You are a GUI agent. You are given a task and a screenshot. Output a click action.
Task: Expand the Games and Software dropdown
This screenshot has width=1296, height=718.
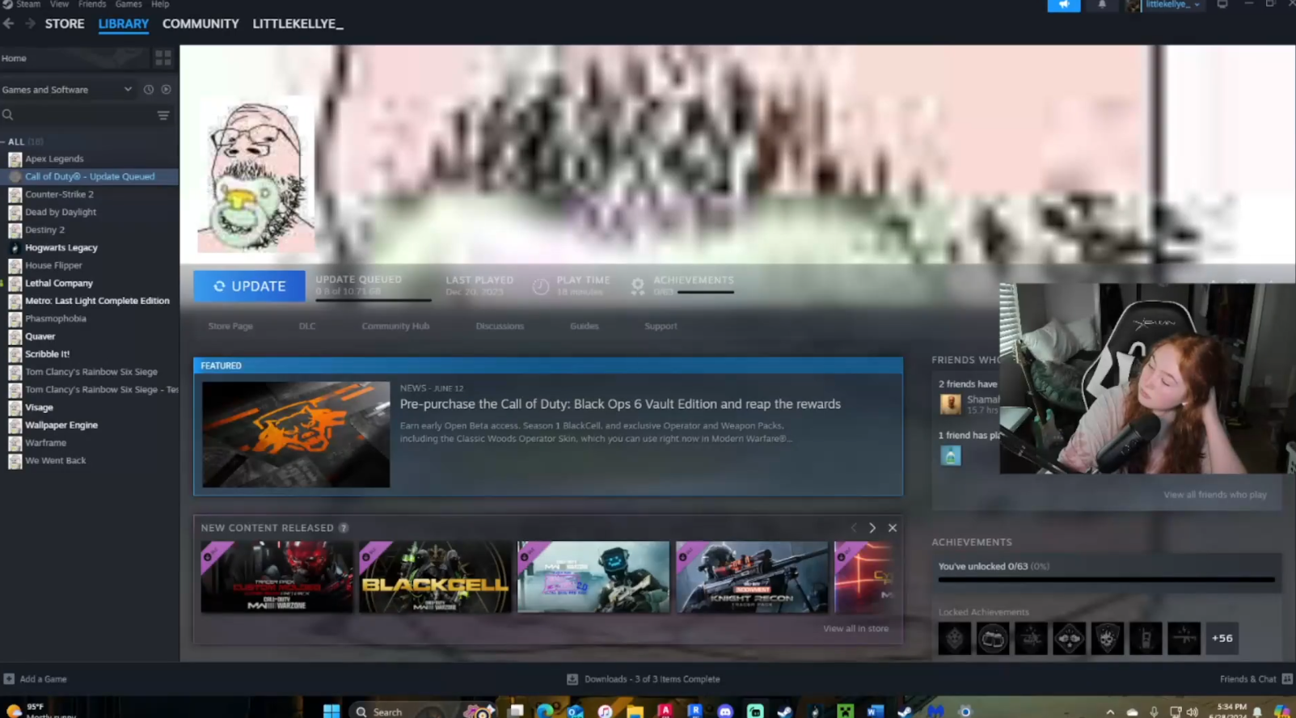point(128,90)
